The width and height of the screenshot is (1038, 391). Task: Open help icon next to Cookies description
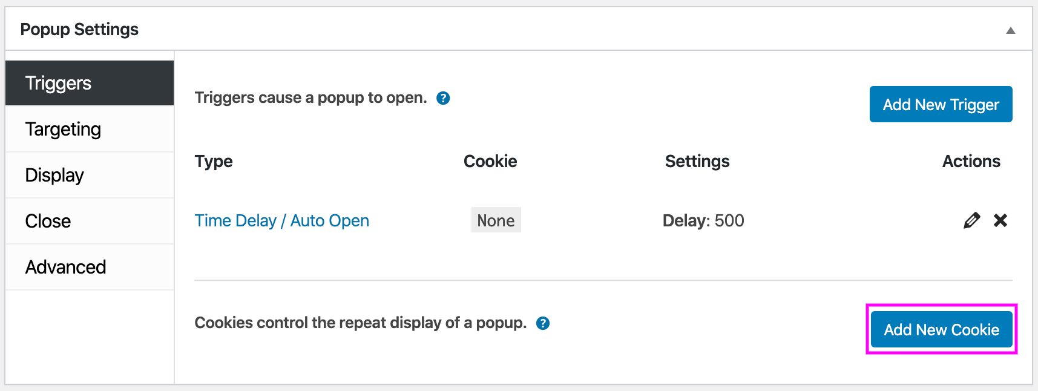pos(543,323)
